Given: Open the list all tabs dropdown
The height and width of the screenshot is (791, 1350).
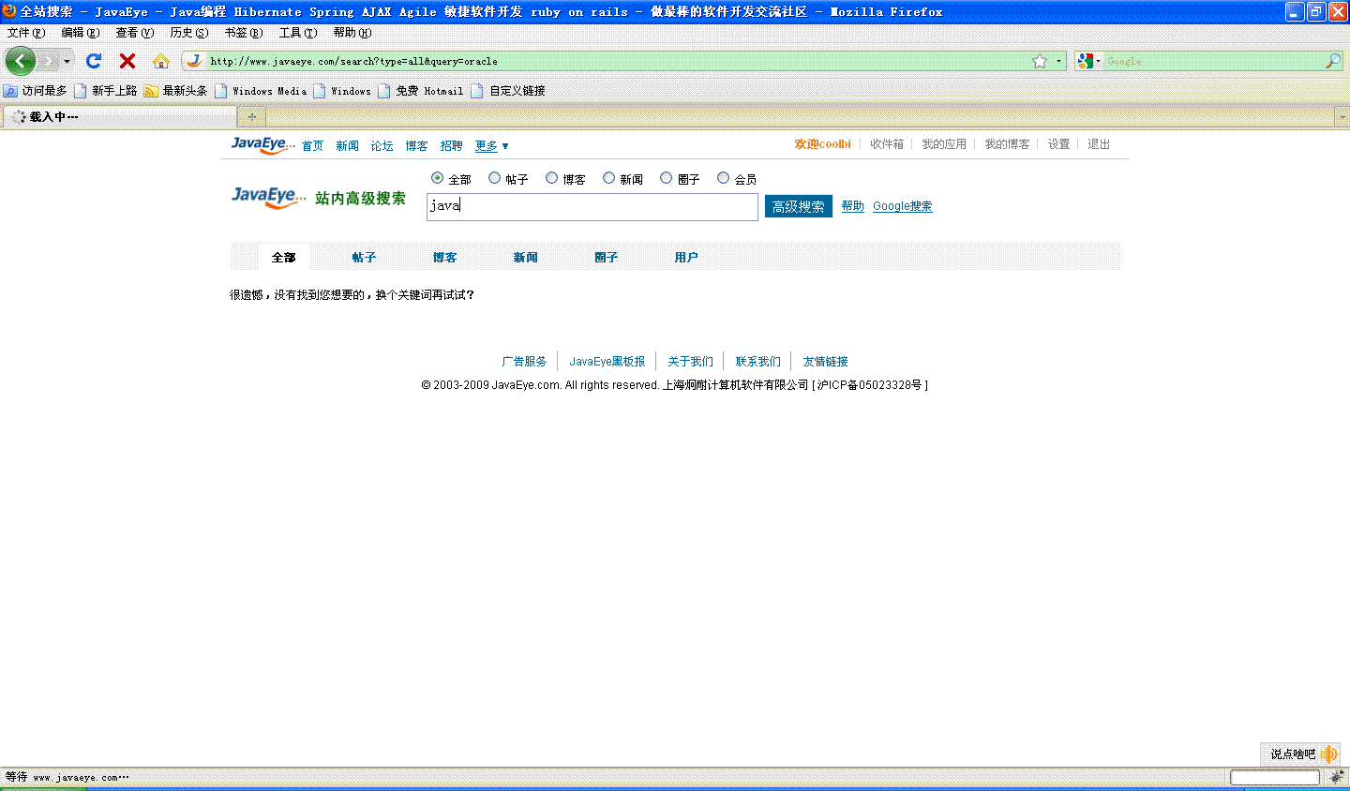Looking at the screenshot, I should coord(1342,117).
